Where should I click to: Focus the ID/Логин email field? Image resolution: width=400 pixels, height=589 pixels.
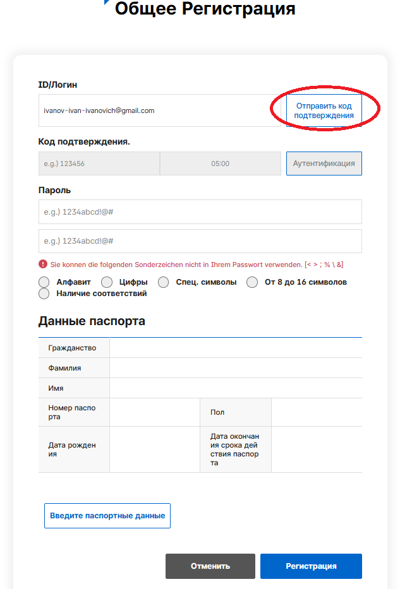click(x=160, y=110)
